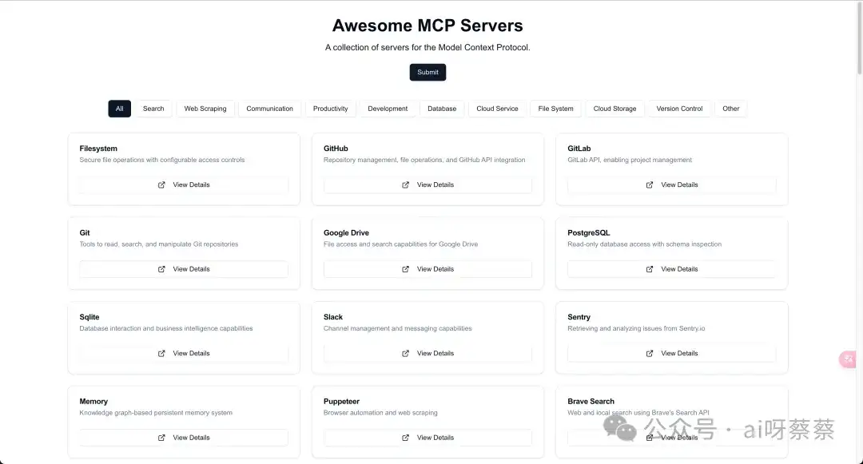863x464 pixels.
Task: Click 'Channel management and messaging capabilities' text
Action: click(x=397, y=329)
